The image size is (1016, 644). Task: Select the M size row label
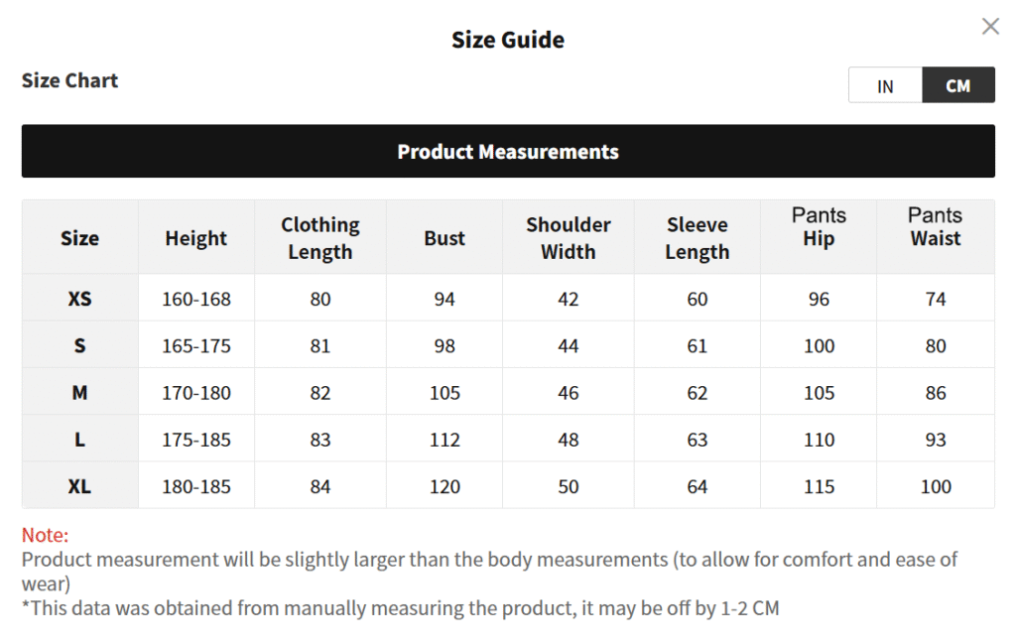click(x=79, y=393)
